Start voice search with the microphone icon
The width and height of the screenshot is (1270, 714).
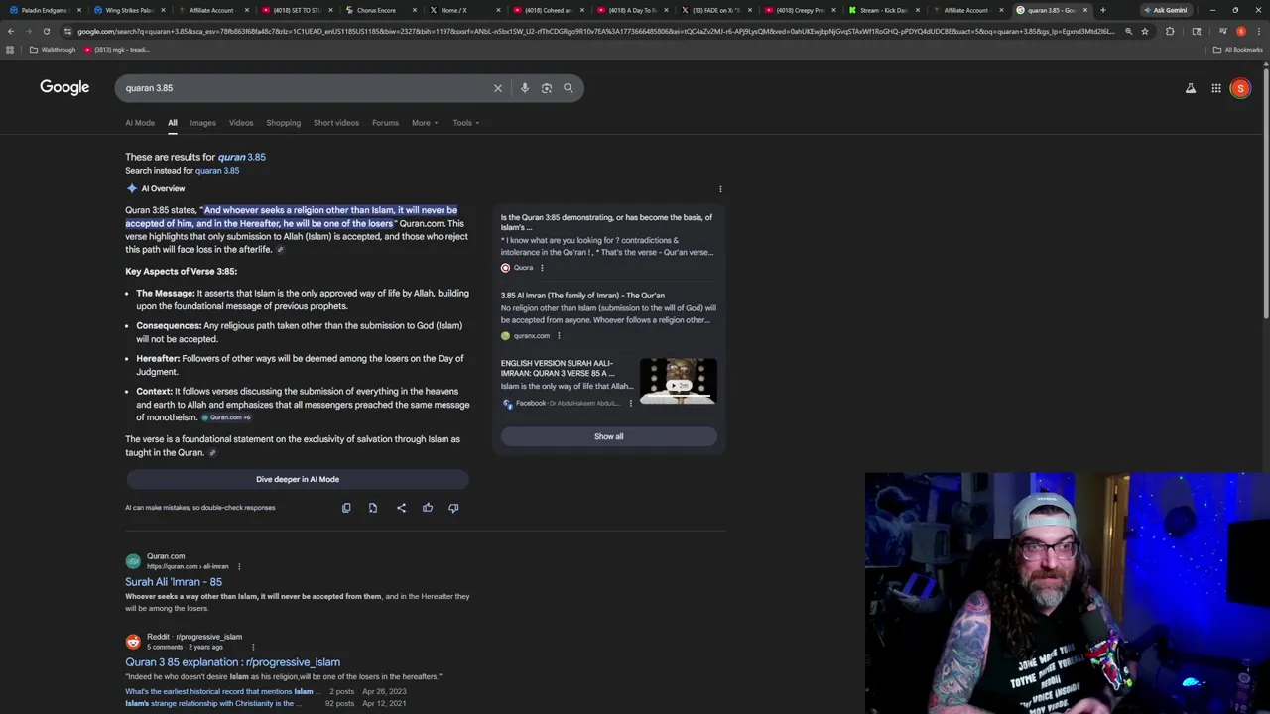click(x=525, y=88)
